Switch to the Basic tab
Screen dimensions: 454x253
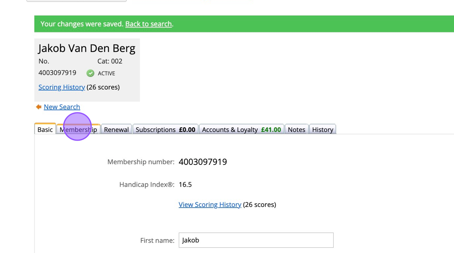(x=45, y=130)
